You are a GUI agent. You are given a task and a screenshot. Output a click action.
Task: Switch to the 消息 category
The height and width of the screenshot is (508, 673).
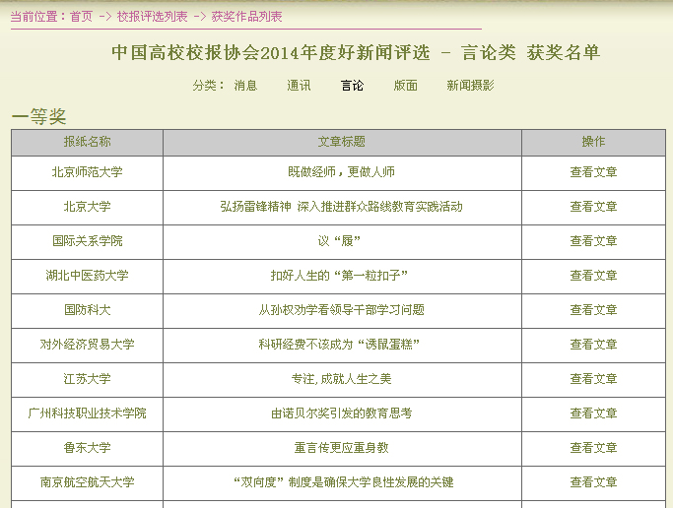pos(245,86)
